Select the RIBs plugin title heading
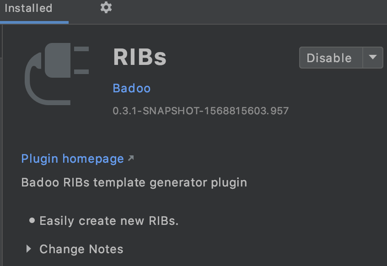The image size is (387, 266). pyautogui.click(x=140, y=57)
